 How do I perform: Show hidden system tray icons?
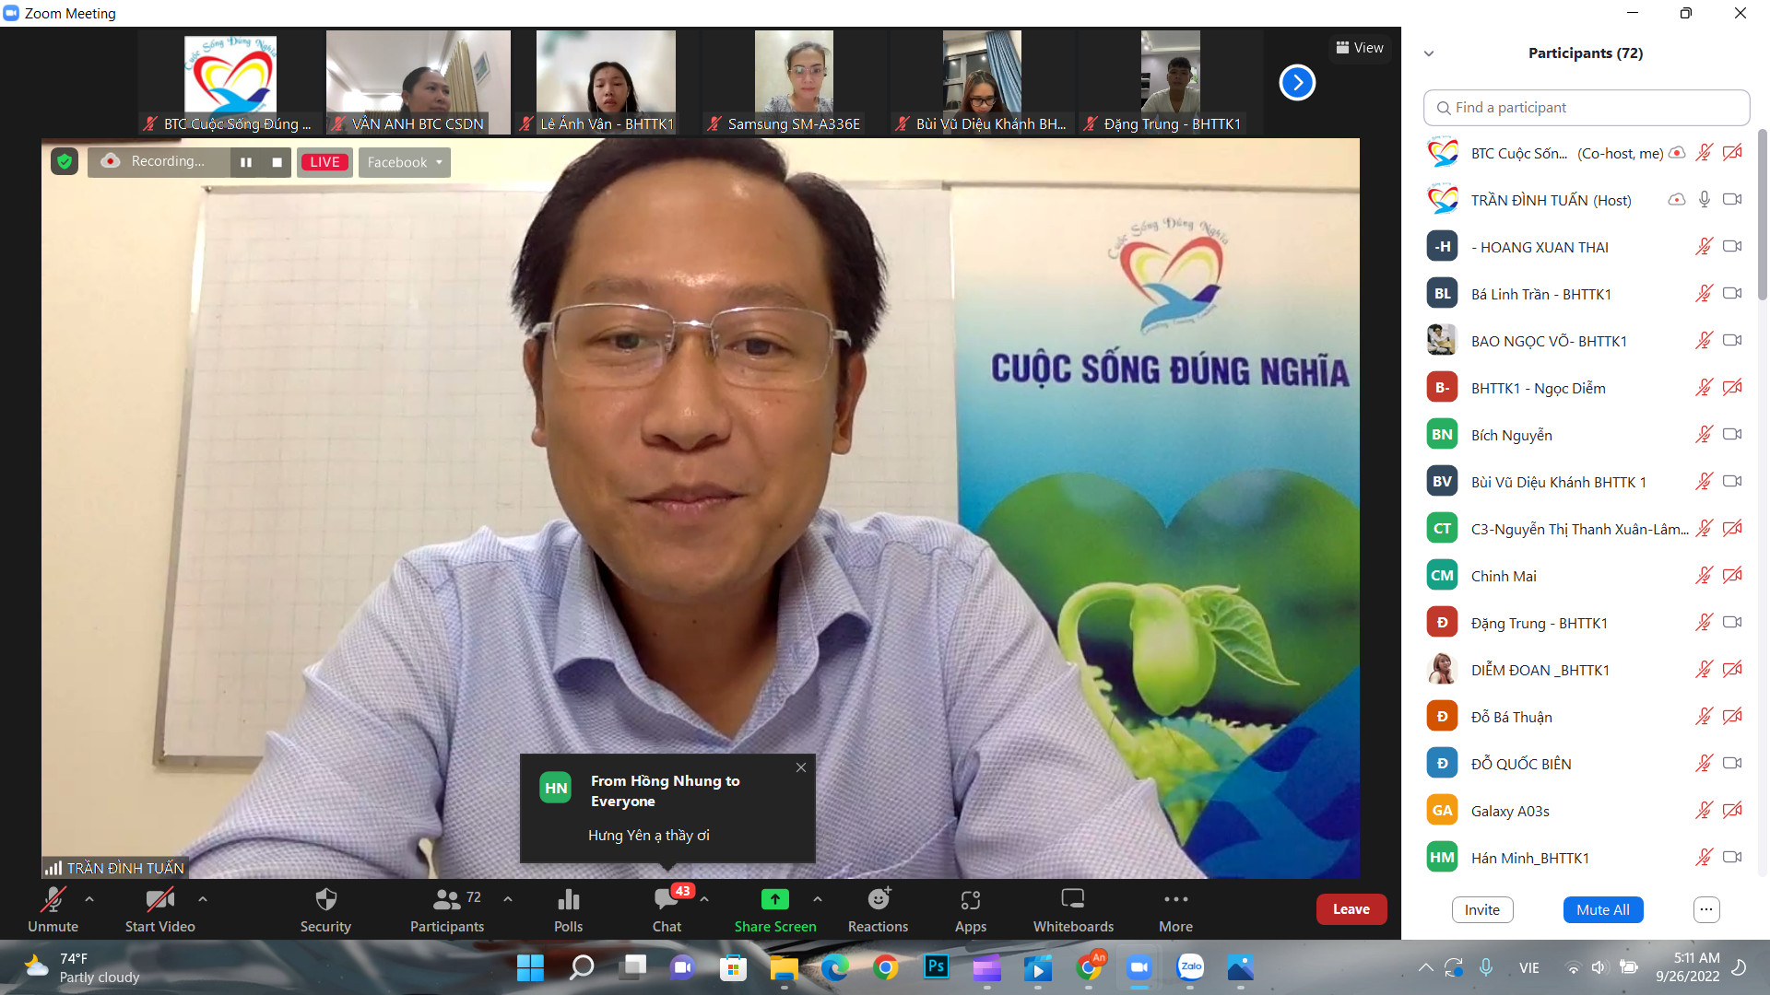1425,967
